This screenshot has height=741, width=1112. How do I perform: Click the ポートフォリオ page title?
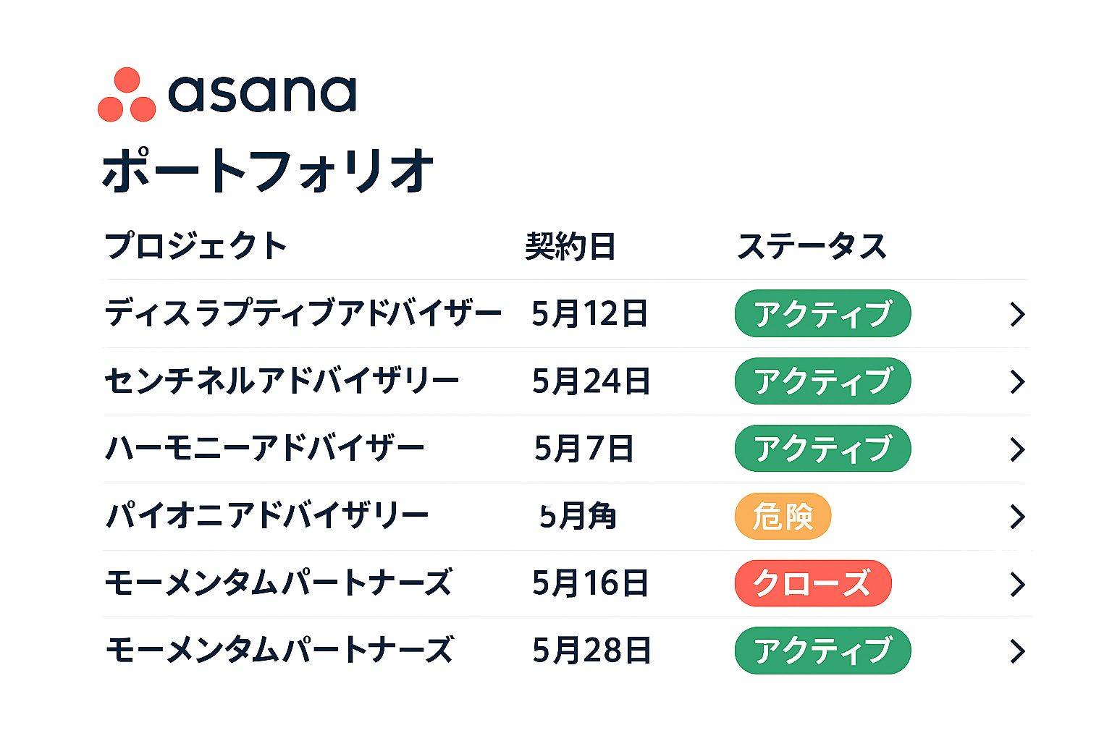click(x=267, y=172)
